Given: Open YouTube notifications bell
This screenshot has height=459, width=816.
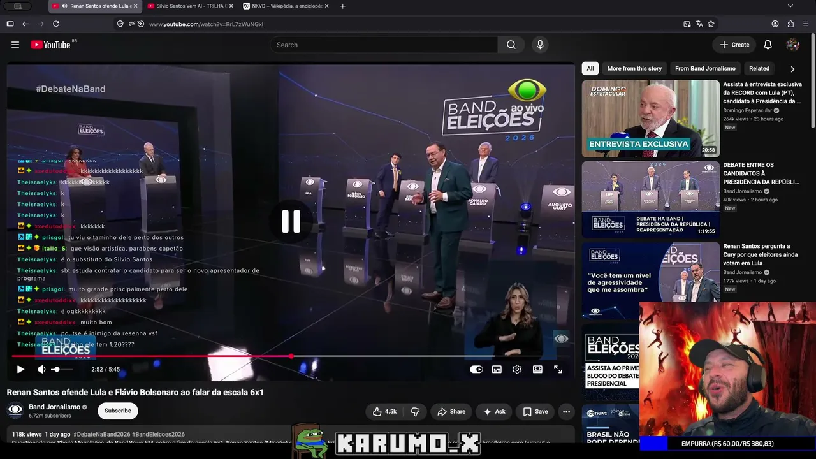Looking at the screenshot, I should tap(768, 45).
